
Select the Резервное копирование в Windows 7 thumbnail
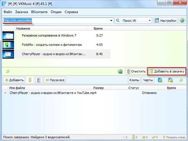8,36
